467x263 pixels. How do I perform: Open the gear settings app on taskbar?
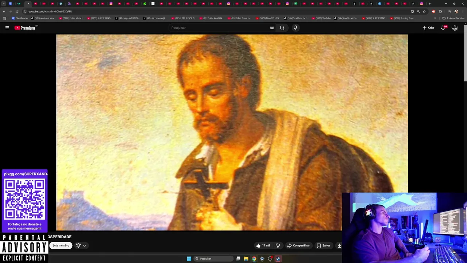262,259
